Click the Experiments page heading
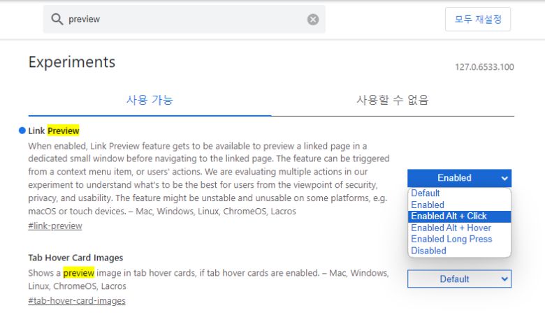Image resolution: width=545 pixels, height=317 pixels. tap(71, 61)
